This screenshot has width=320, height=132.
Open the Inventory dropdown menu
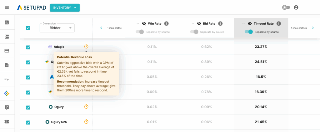[x=65, y=7]
